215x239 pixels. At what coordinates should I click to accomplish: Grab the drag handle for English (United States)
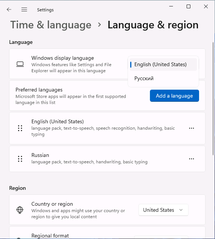tap(20, 128)
